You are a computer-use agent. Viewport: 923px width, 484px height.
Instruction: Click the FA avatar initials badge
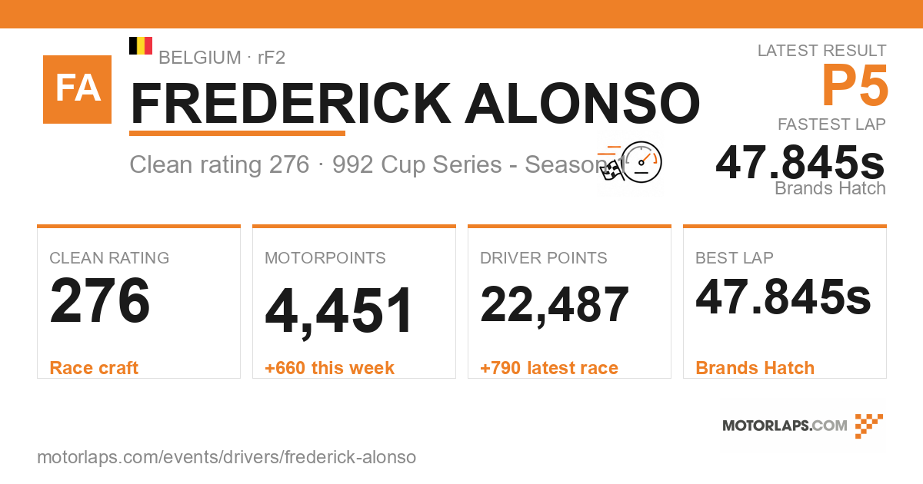77,89
